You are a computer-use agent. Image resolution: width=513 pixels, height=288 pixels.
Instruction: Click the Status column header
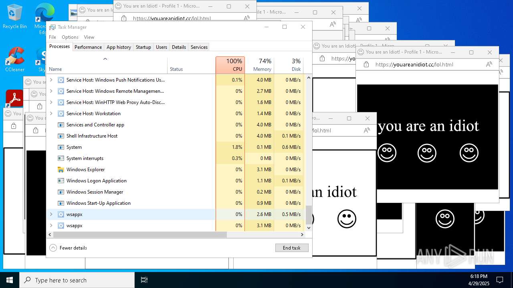tap(191, 65)
